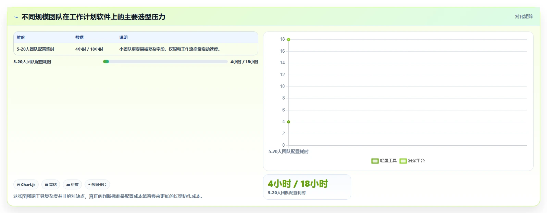Click the 进度 tag chip
Image resolution: width=547 pixels, height=213 pixels.
click(72, 185)
